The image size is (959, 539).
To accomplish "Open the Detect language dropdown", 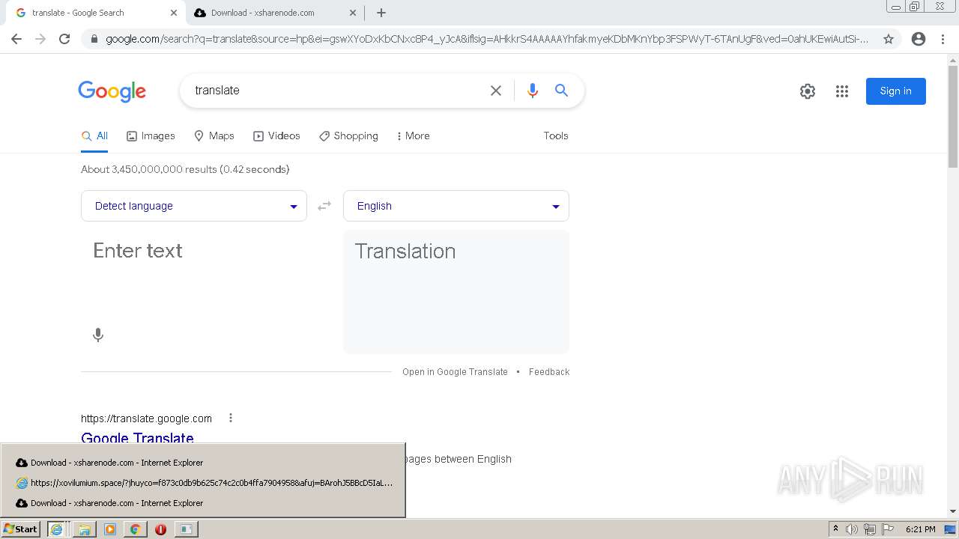I will pos(194,206).
